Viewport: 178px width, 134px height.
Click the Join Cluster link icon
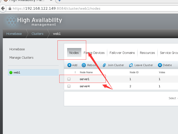click(104, 65)
